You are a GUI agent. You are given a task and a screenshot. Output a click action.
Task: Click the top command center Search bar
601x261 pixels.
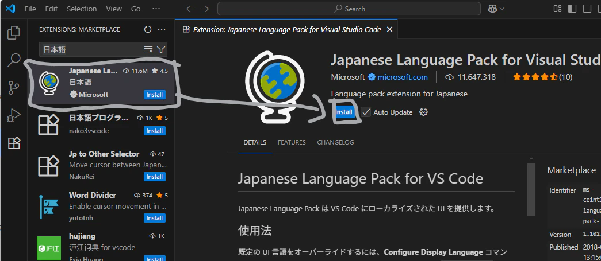349,9
